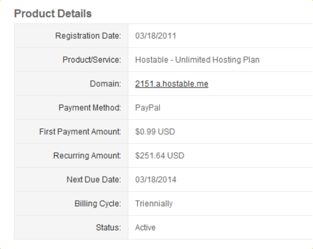Select the Product/Service label
The width and height of the screenshot is (313, 249).
click(92, 60)
